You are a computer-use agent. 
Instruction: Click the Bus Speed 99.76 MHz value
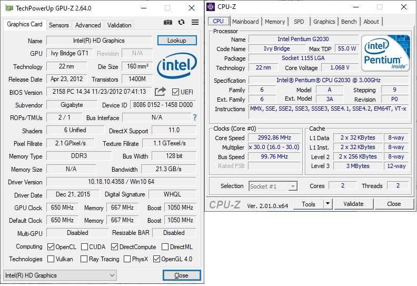point(274,157)
